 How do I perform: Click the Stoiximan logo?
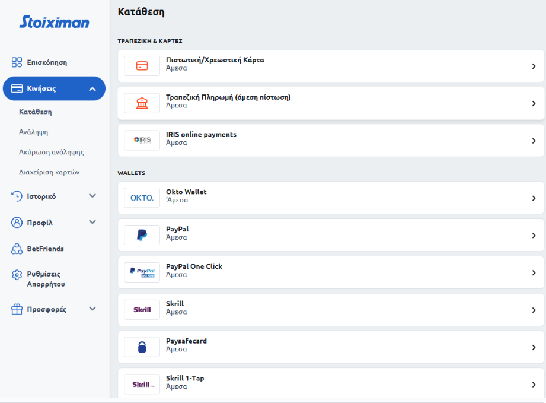[54, 23]
